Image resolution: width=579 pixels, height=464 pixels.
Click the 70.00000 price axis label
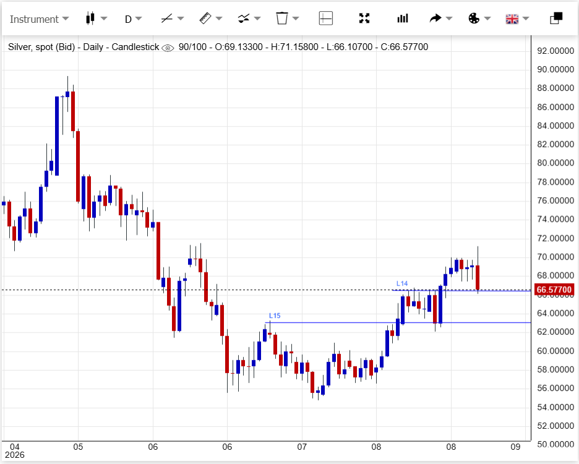pyautogui.click(x=555, y=257)
